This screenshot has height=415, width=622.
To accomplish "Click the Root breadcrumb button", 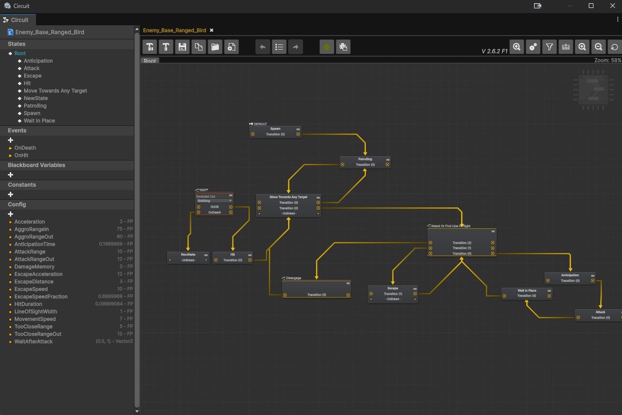I will 150,61.
